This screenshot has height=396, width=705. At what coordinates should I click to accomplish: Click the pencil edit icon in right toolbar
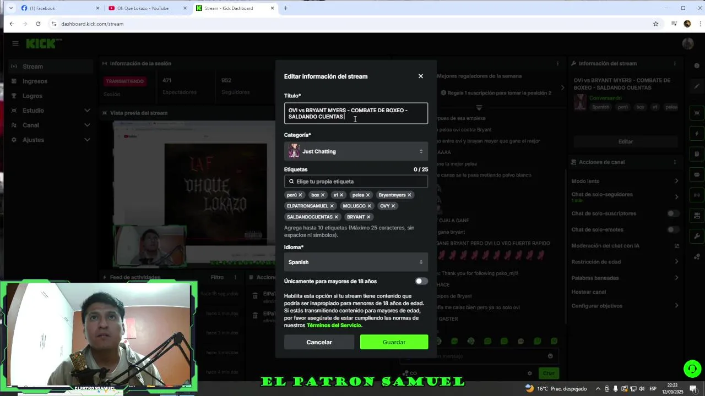point(697,86)
